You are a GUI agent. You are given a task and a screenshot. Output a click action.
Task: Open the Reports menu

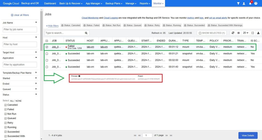tap(145, 3)
